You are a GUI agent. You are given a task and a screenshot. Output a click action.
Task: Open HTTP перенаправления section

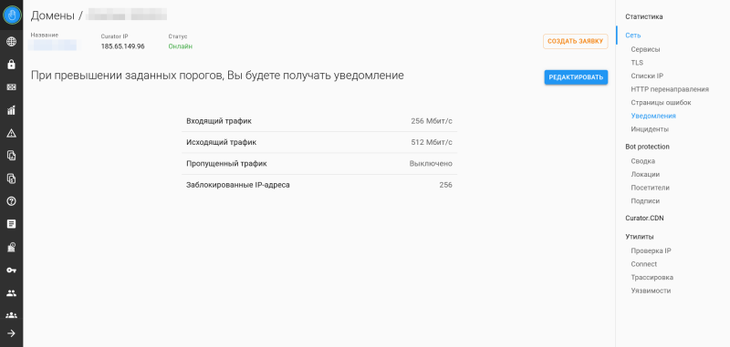coord(670,89)
